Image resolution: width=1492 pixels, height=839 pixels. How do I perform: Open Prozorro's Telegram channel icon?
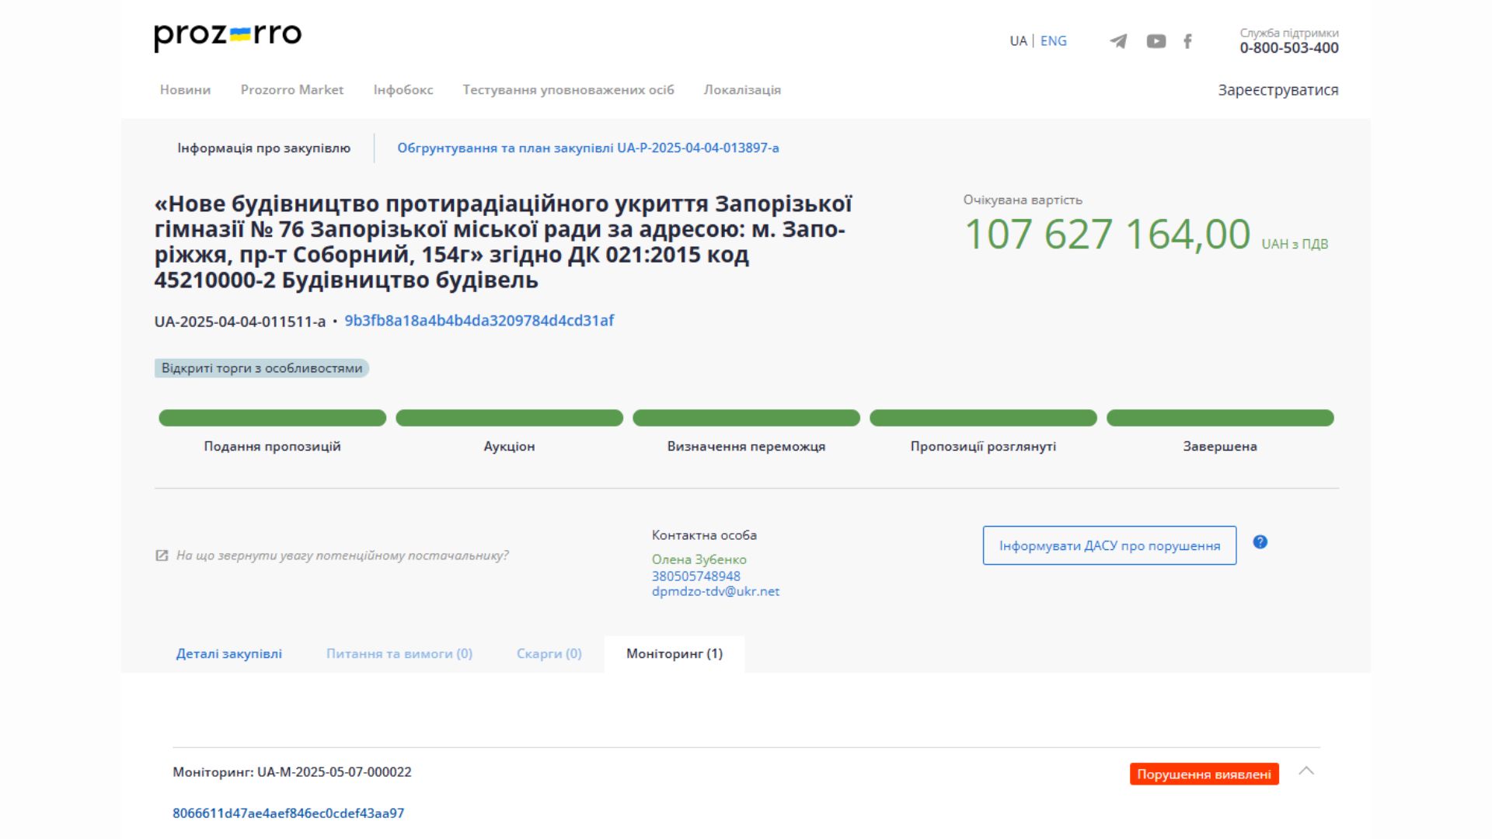coord(1119,40)
